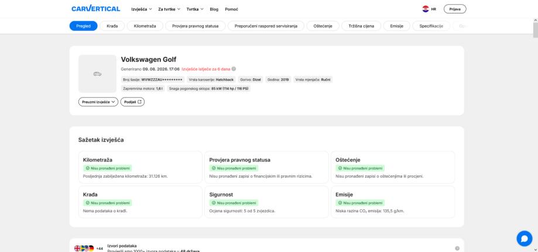Expand the Za tvrtke menu

[169, 9]
